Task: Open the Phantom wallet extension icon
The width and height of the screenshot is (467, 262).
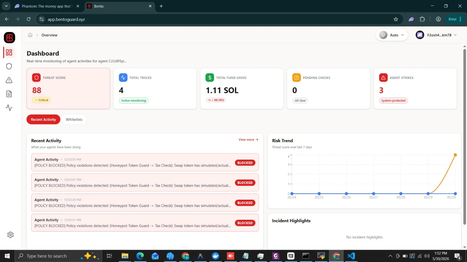Action: click(x=411, y=19)
